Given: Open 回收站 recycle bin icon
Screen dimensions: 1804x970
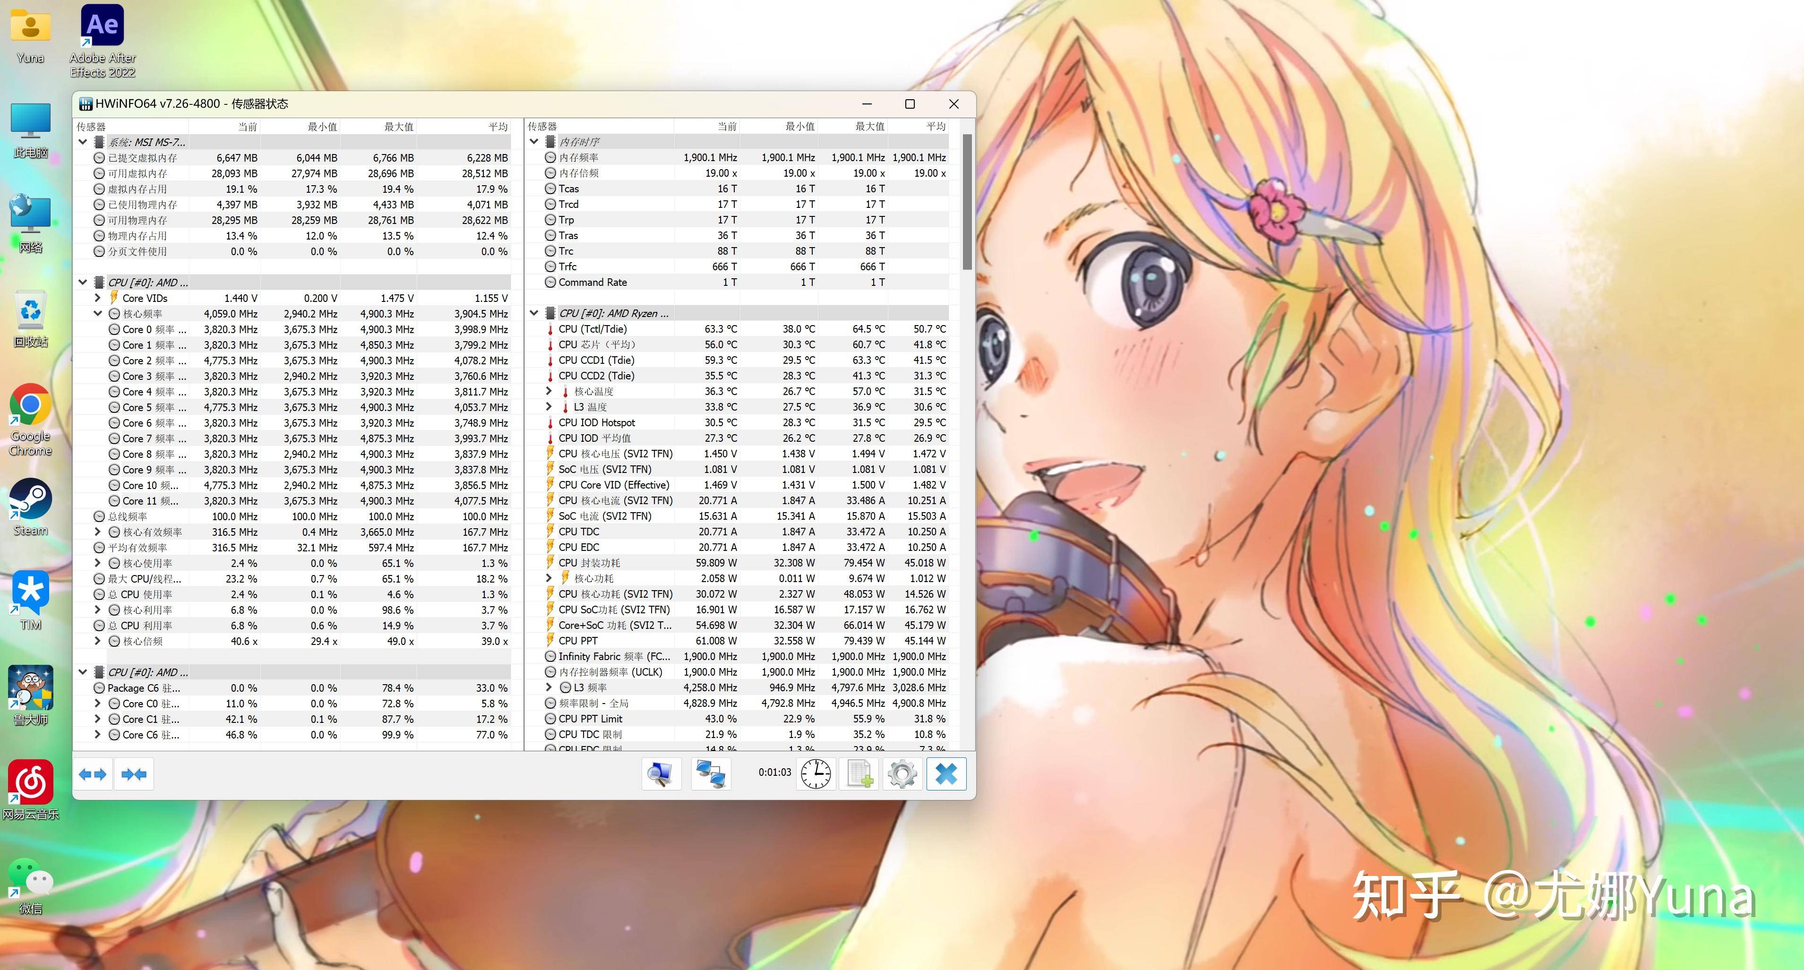Looking at the screenshot, I should point(30,319).
